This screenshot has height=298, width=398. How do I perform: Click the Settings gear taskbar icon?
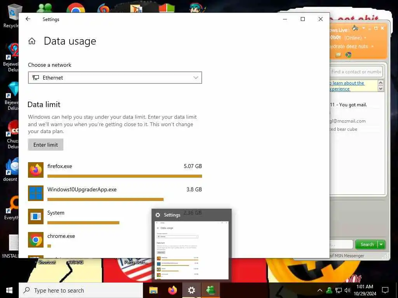point(192,290)
